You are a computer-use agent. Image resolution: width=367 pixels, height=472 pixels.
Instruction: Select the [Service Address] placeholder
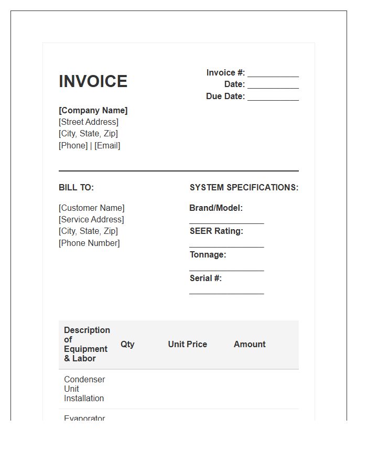click(x=91, y=219)
